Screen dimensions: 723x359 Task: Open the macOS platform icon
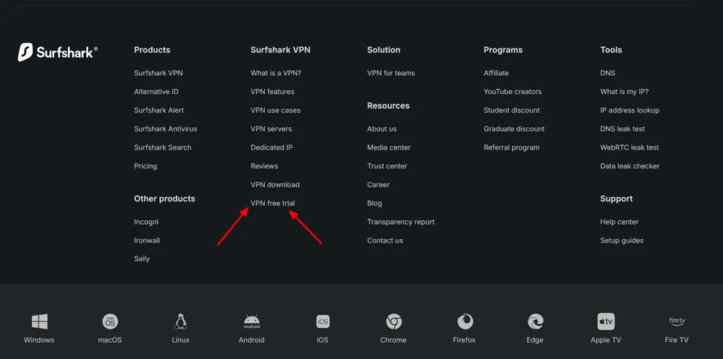pyautogui.click(x=110, y=321)
